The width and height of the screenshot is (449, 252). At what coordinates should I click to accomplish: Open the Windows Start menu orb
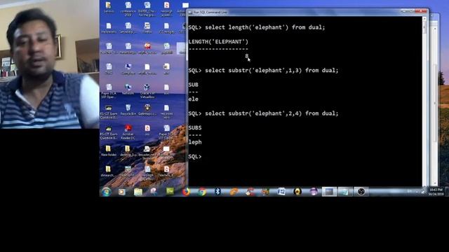[107, 191]
